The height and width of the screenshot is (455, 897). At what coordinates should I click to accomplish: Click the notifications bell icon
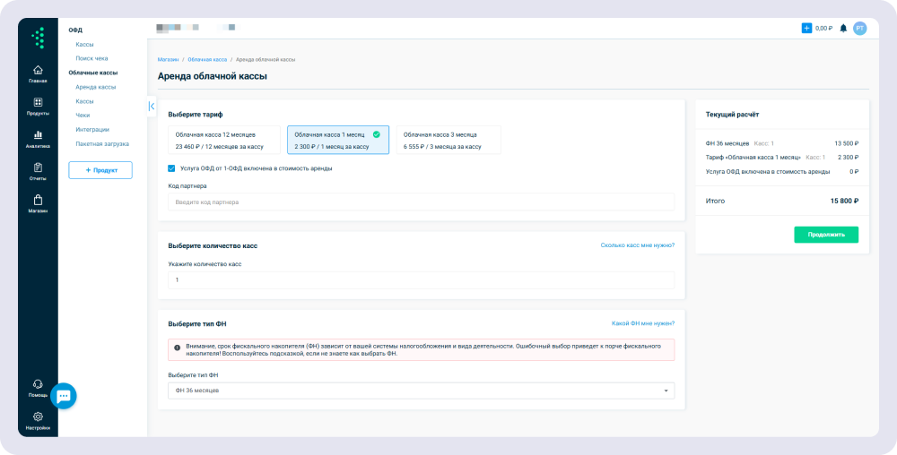coord(843,29)
